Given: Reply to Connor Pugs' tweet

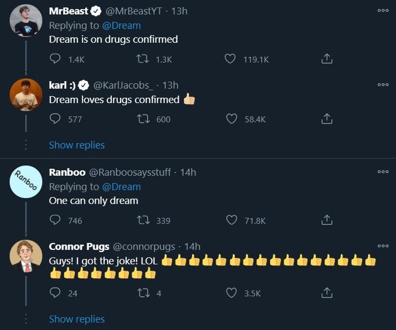Looking at the screenshot, I should point(55,293).
